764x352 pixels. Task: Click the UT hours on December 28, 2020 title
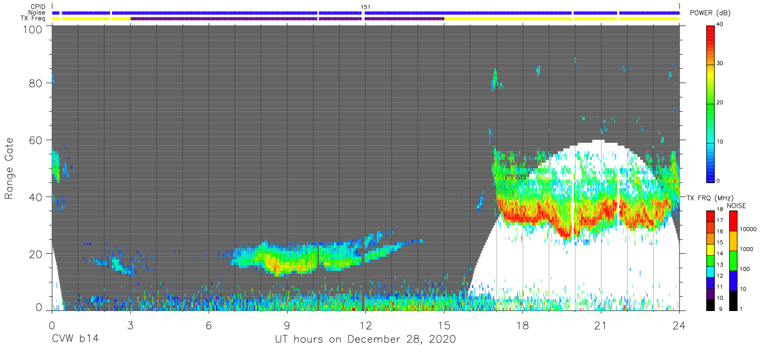tap(365, 340)
